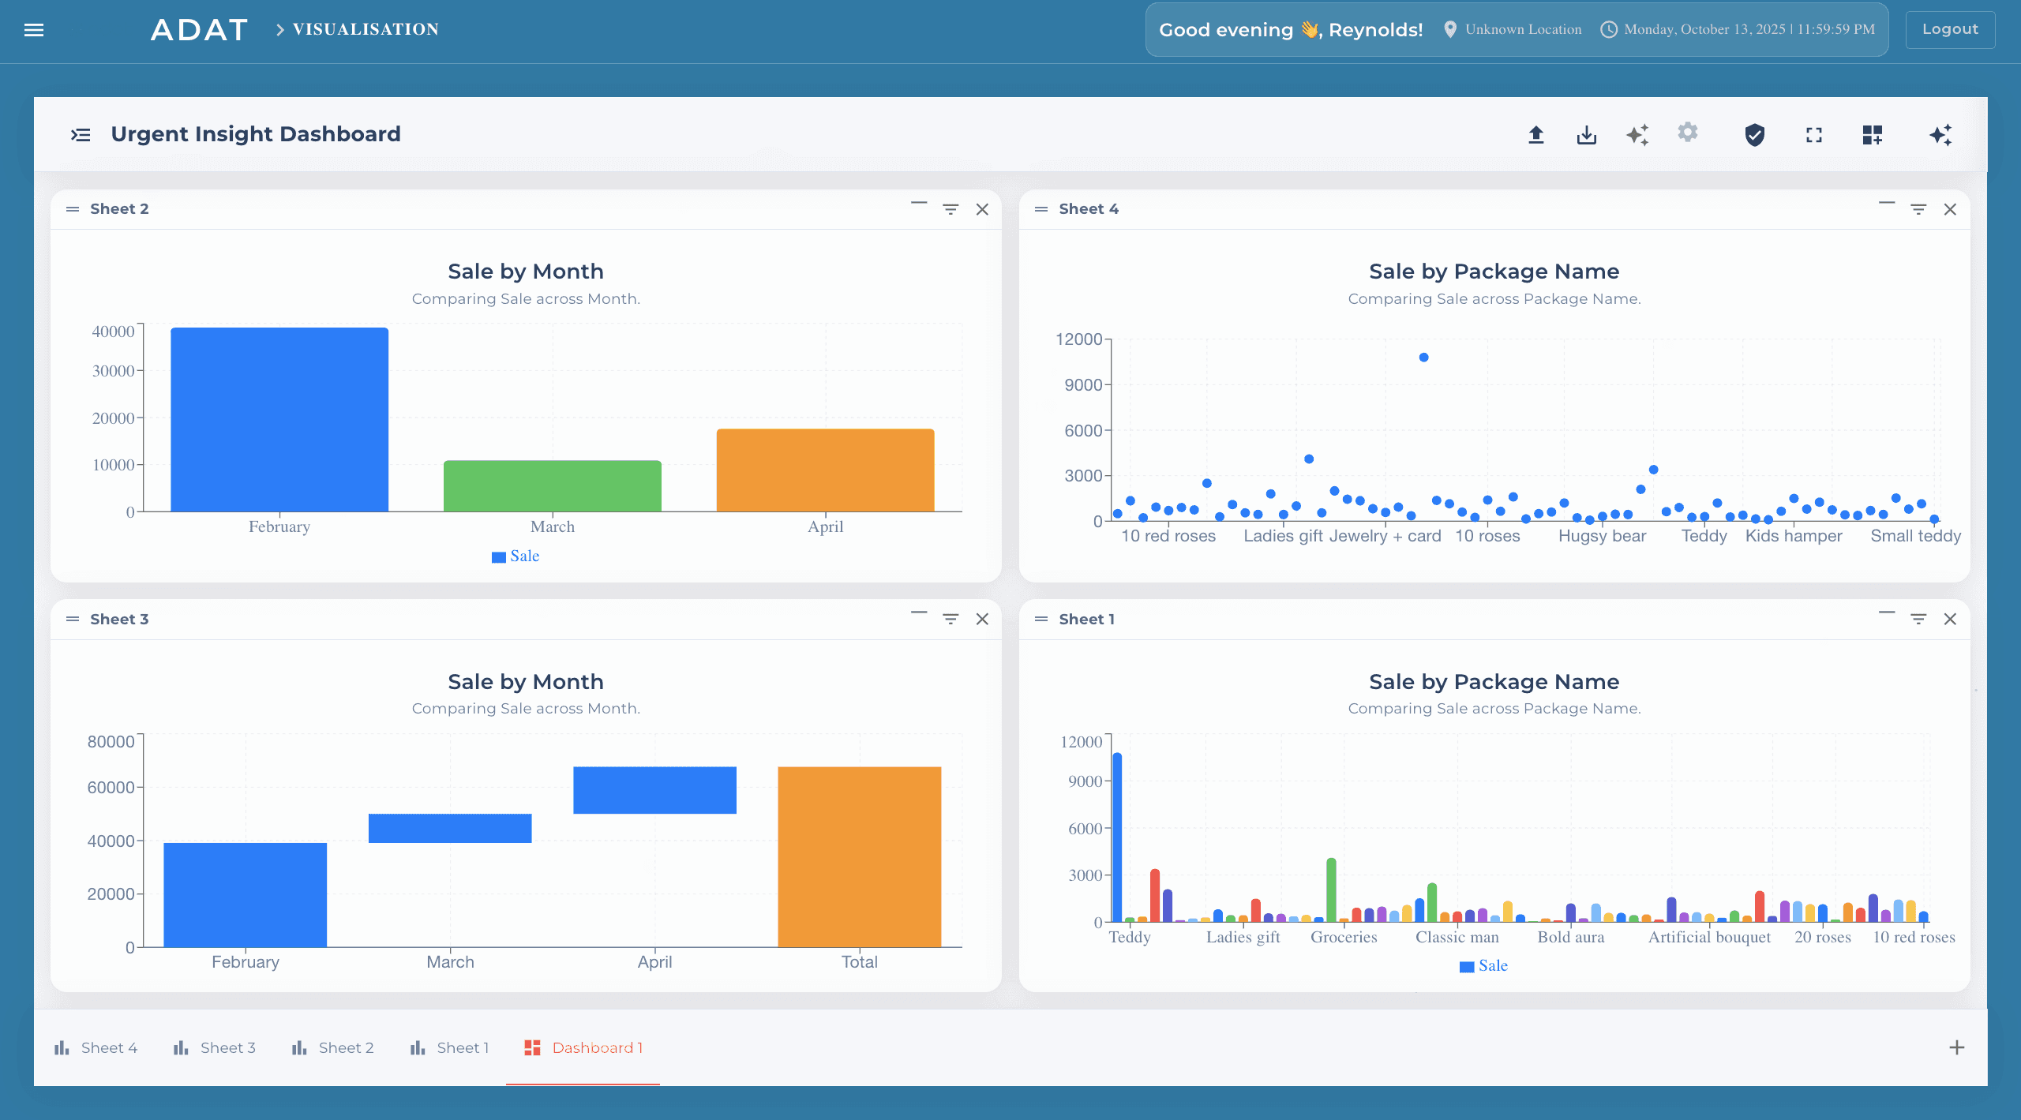Click the orange April bar in Sheet 2
The height and width of the screenshot is (1120, 2021).
(825, 470)
